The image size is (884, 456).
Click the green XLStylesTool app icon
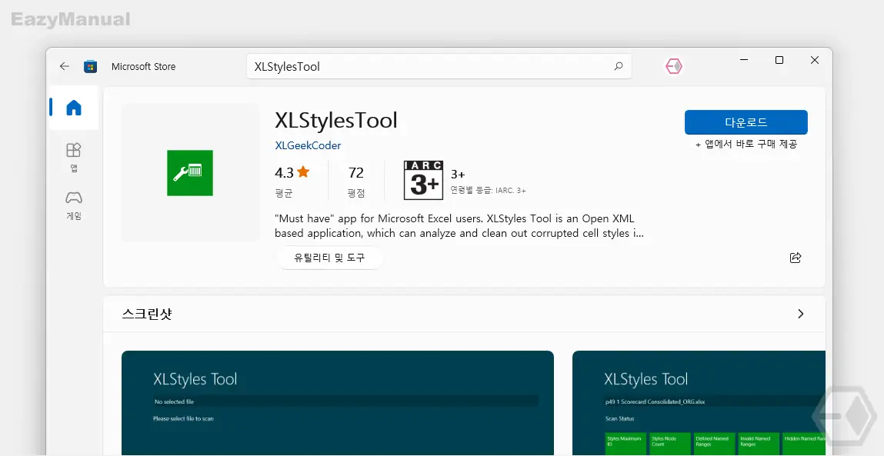[190, 173]
